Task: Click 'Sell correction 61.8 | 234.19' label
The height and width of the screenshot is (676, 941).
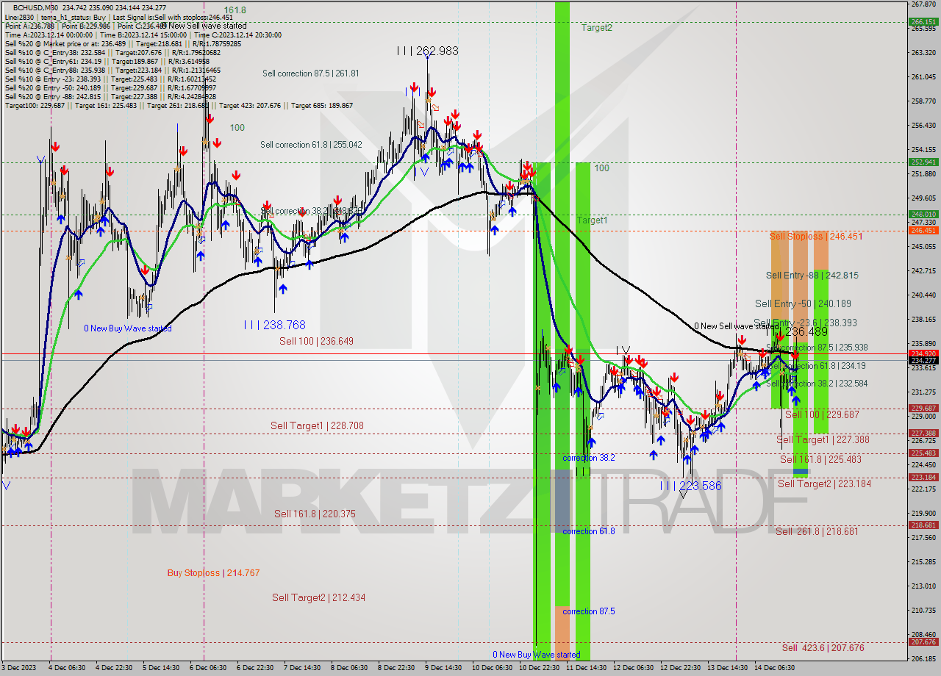Action: click(x=815, y=366)
